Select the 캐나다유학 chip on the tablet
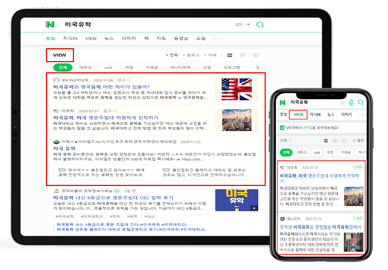 [x=180, y=67]
